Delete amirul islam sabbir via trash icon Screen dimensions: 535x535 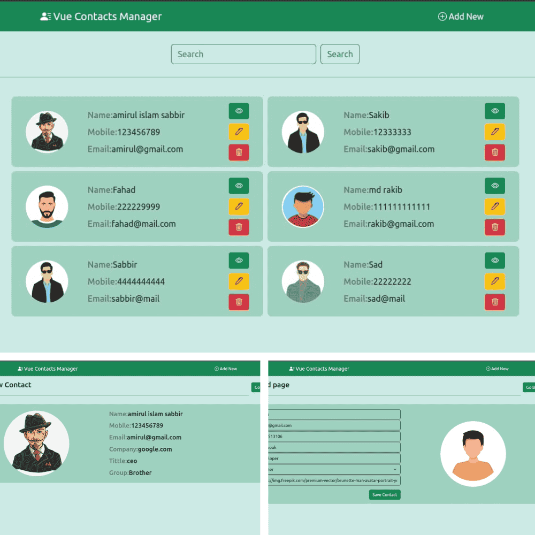point(238,152)
